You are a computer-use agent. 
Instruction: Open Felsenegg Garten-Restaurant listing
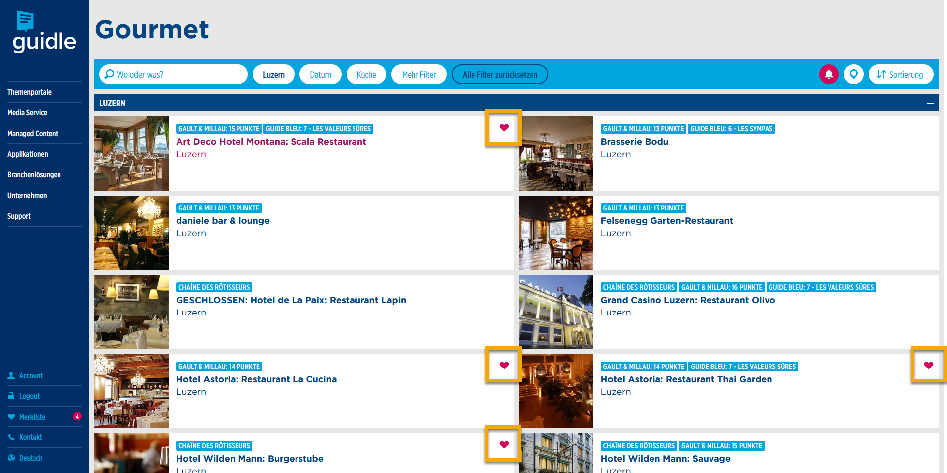[667, 221]
